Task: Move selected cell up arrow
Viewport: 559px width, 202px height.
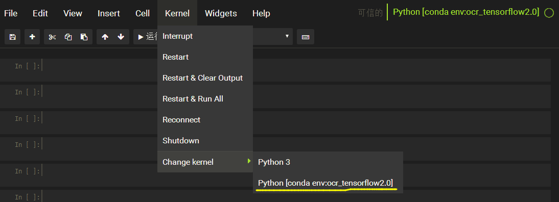Action: (x=105, y=37)
